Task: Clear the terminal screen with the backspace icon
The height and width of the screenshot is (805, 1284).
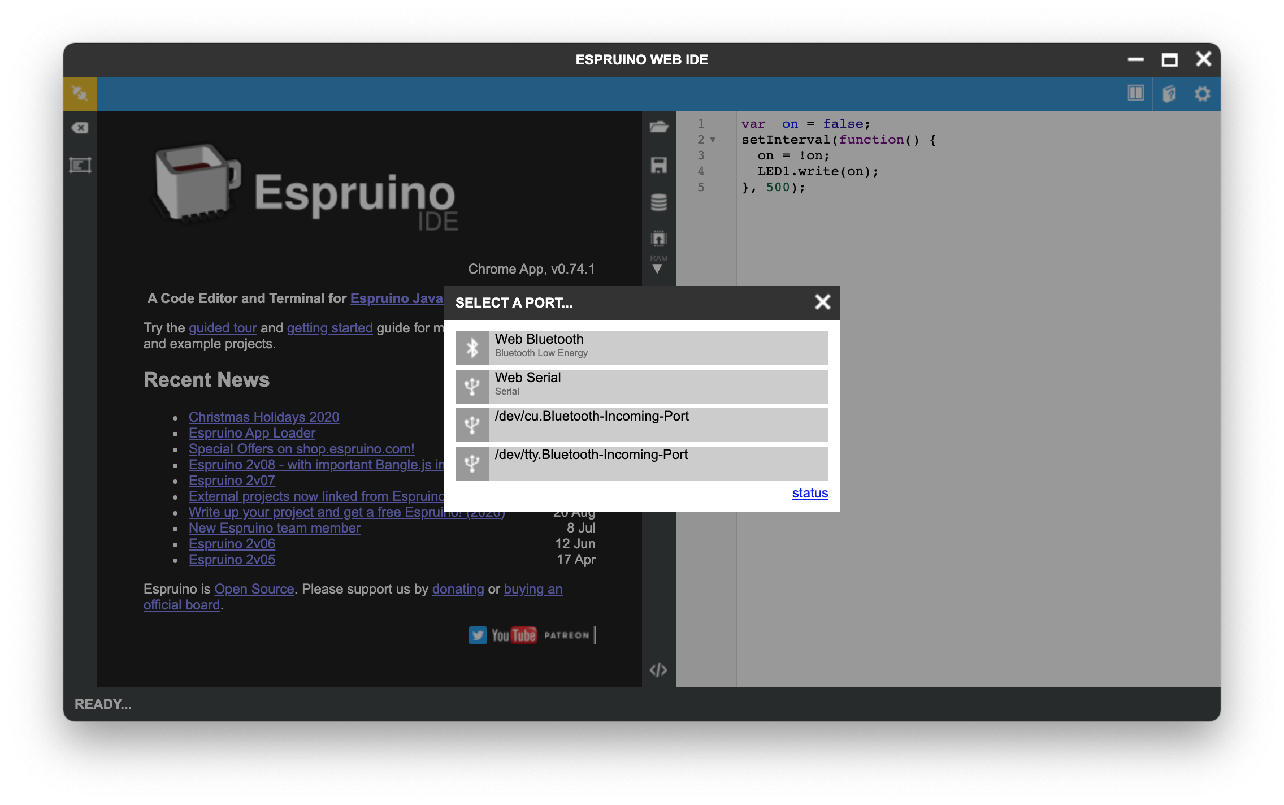Action: pyautogui.click(x=80, y=128)
